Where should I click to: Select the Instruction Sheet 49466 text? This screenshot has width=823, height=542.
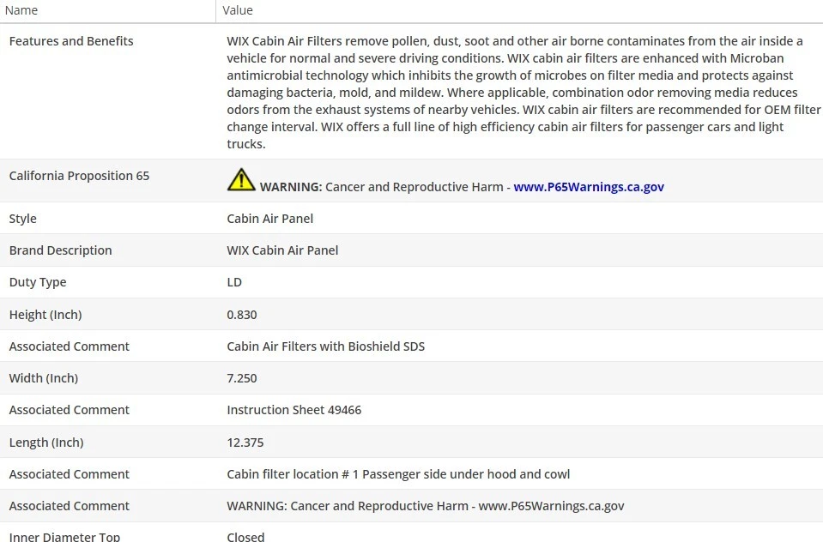click(294, 410)
